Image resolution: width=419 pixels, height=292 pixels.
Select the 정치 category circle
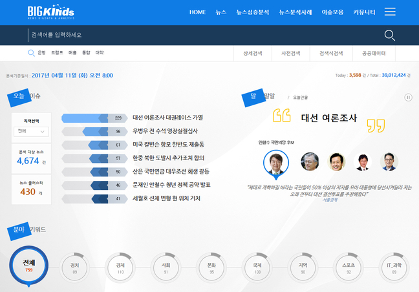74,267
